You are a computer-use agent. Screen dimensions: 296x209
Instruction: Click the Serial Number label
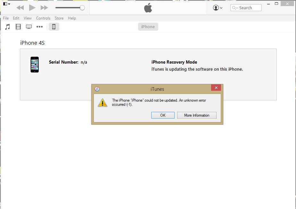click(x=64, y=62)
